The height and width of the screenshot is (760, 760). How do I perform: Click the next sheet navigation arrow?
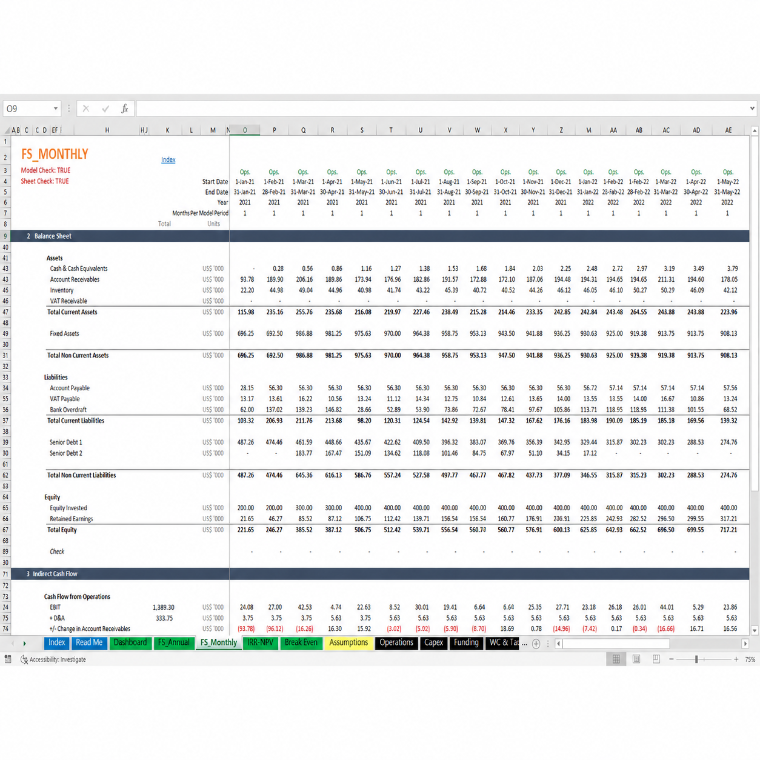(x=24, y=644)
